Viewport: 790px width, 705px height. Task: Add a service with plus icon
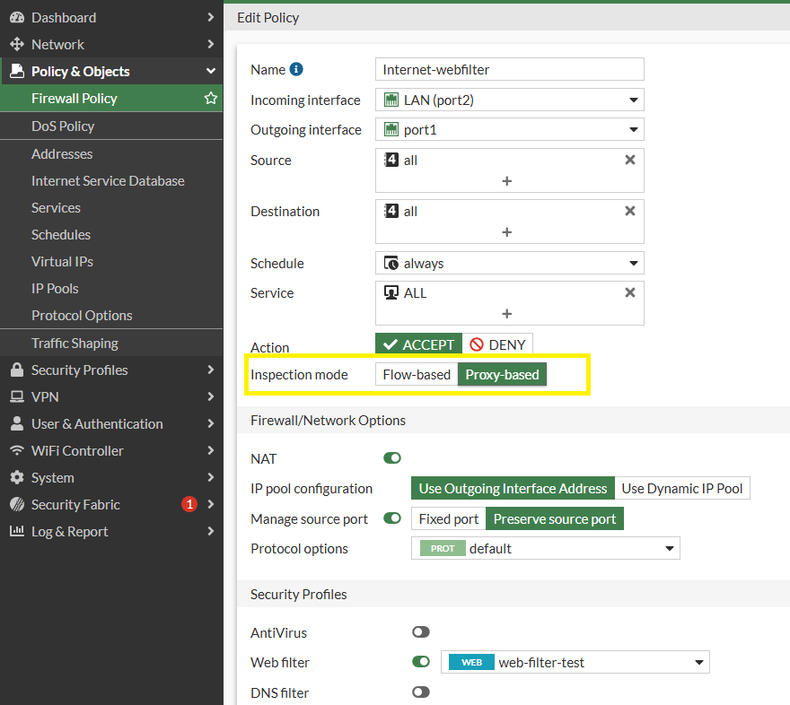(507, 314)
